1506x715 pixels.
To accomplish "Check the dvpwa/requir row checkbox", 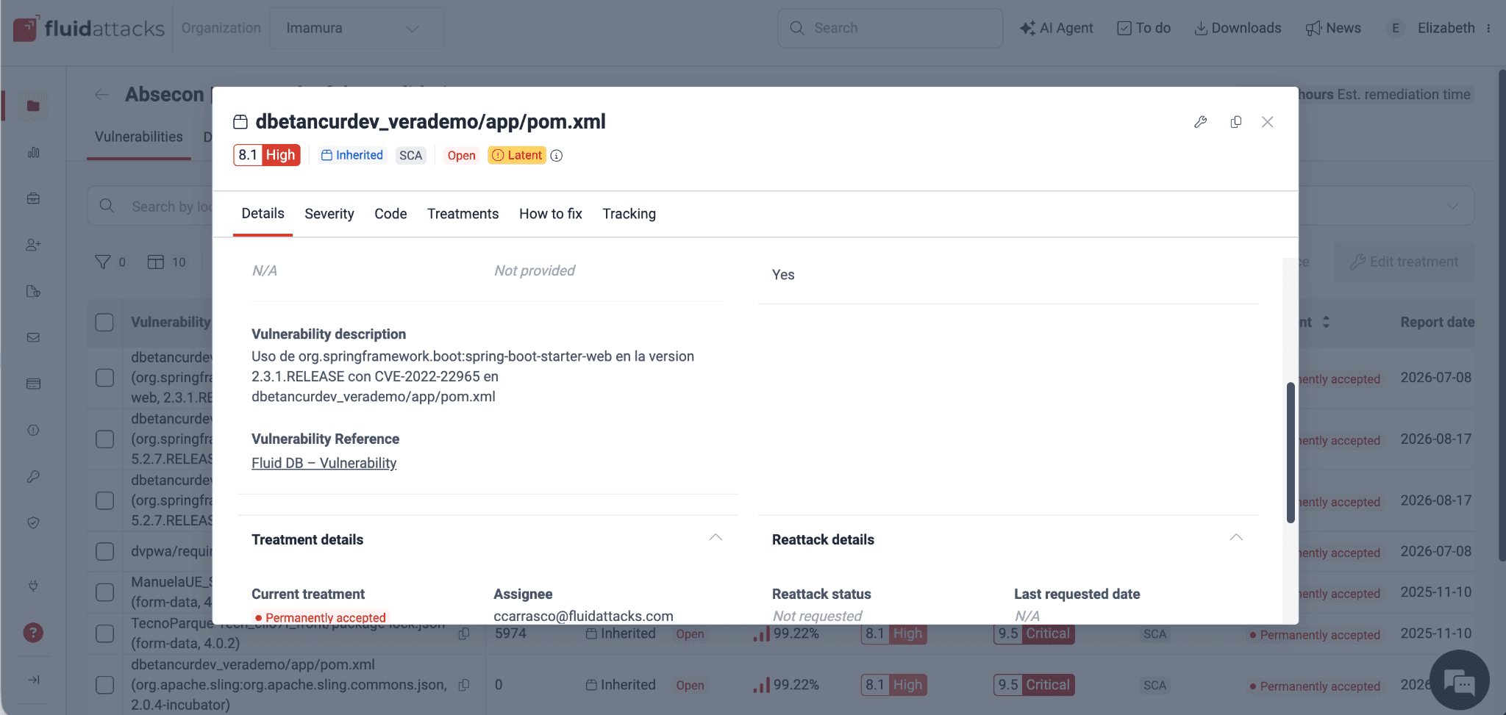I will [104, 551].
